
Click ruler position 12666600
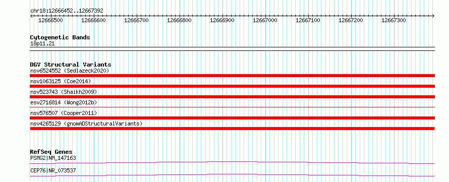pyautogui.click(x=94, y=20)
